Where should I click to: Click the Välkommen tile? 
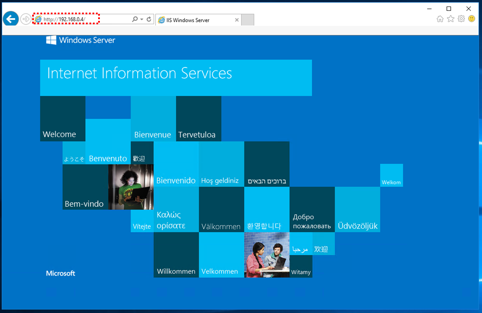(x=221, y=210)
